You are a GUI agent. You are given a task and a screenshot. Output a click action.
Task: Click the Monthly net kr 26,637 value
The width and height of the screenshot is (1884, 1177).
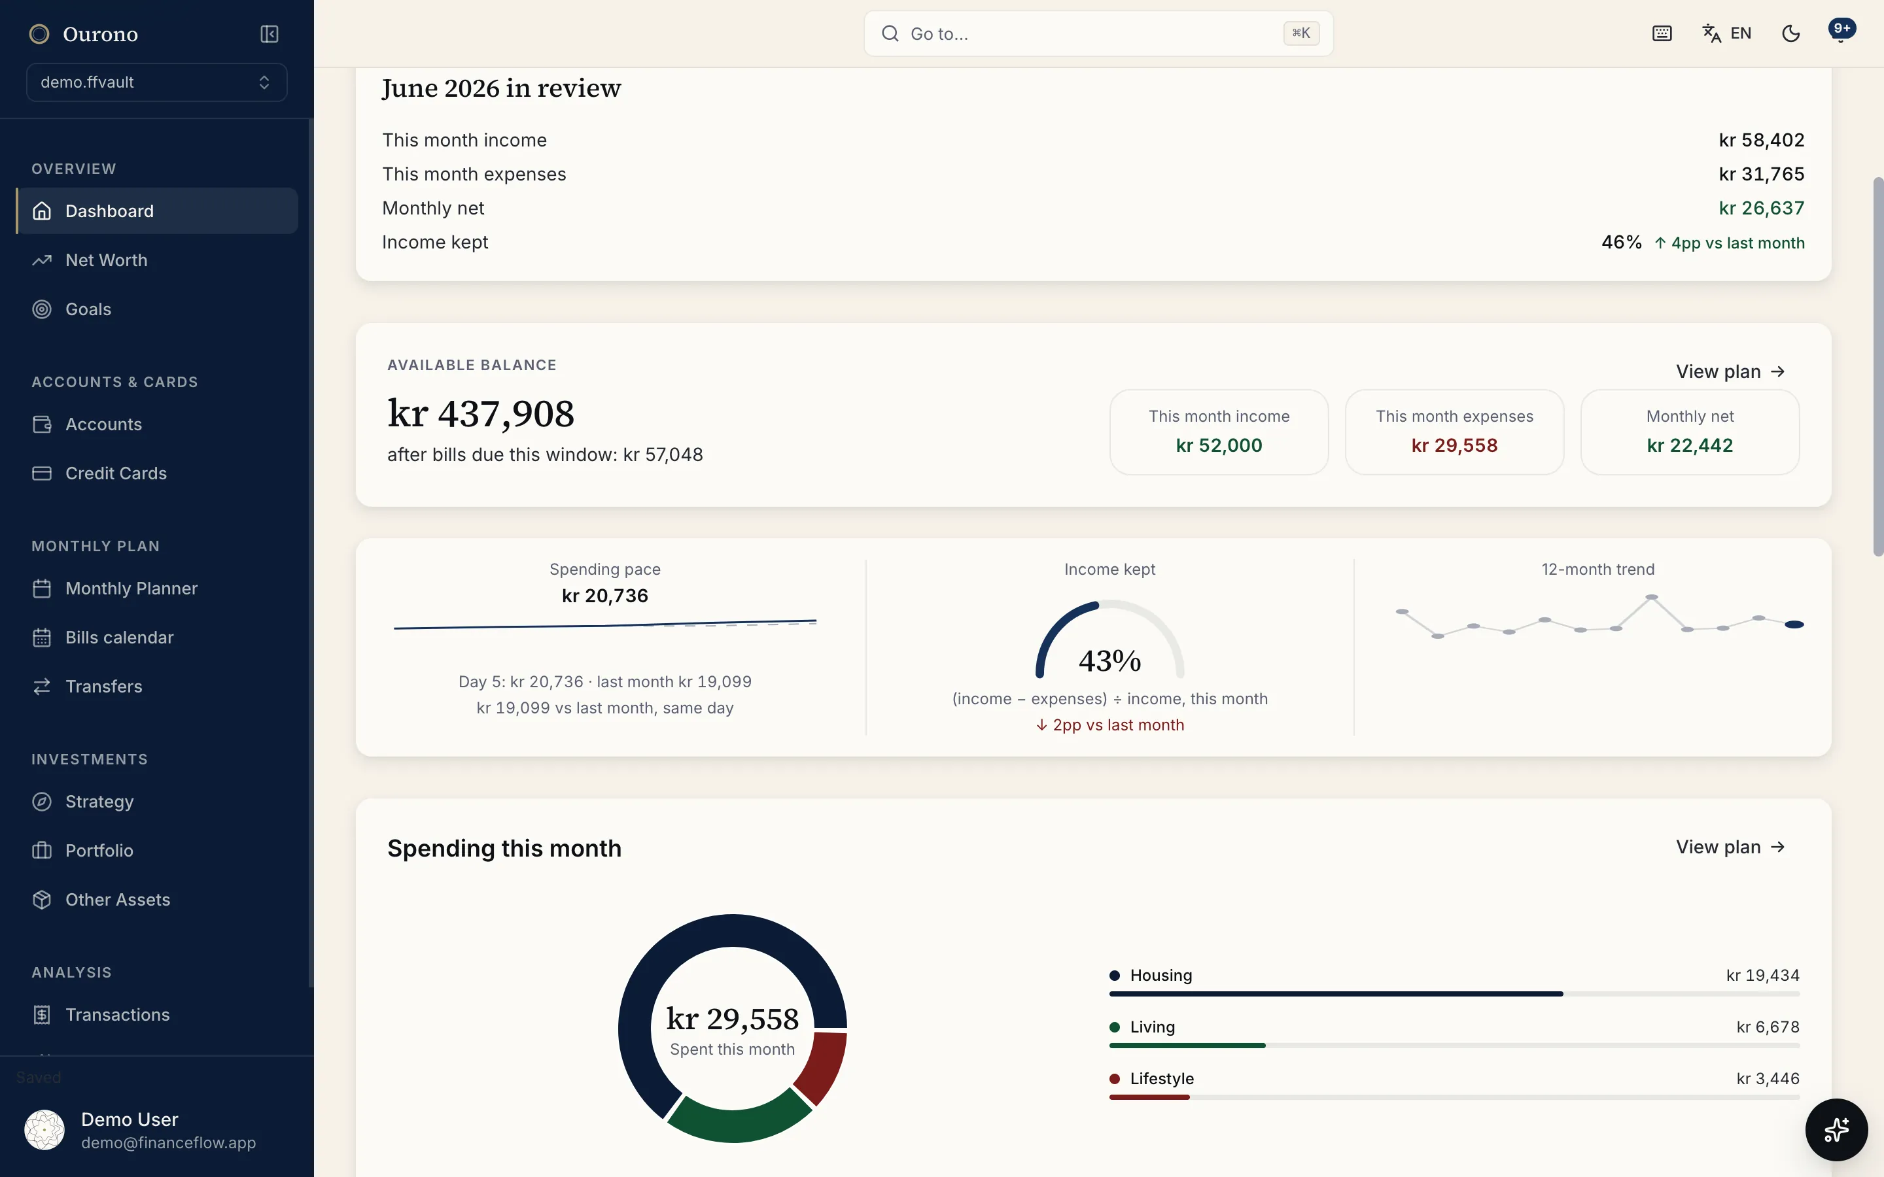coord(1761,208)
